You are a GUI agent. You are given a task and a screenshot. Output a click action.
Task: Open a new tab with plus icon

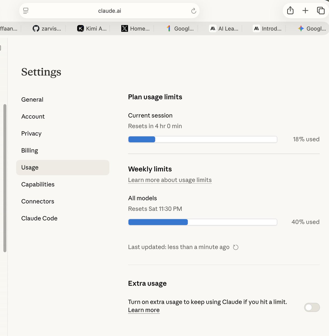305,11
